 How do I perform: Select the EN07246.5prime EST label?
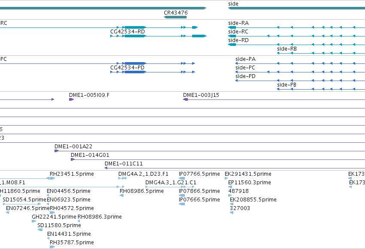pos(28,208)
